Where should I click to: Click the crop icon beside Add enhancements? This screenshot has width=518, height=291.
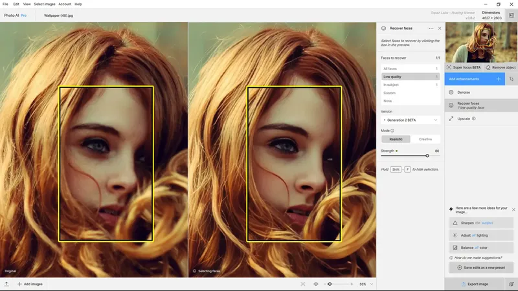click(512, 79)
